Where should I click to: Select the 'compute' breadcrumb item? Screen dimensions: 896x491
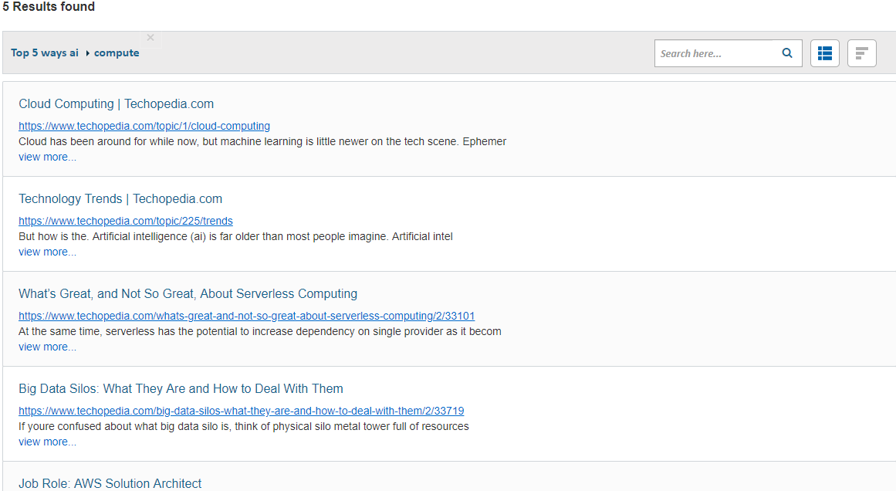tap(117, 53)
